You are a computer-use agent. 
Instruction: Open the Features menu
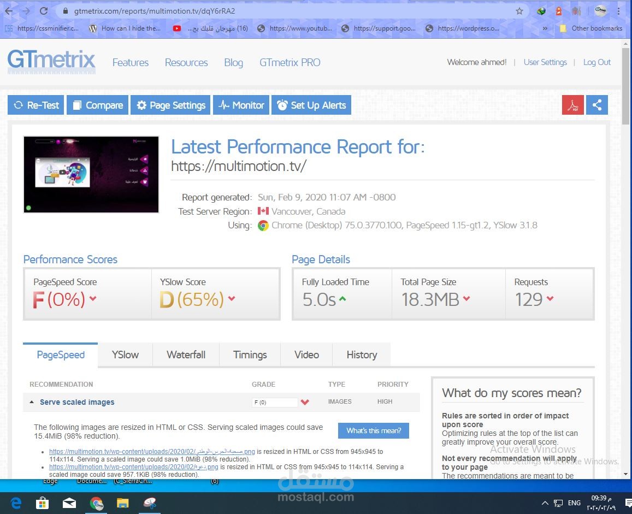(130, 62)
